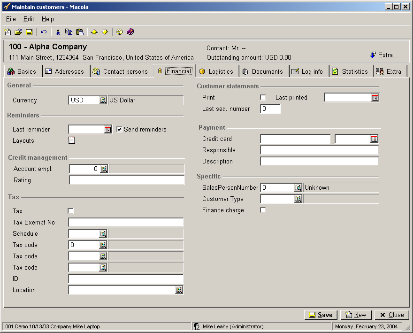Open the Location lookup browse icon
Viewport: 413px width, 333px height.
pyautogui.click(x=179, y=290)
